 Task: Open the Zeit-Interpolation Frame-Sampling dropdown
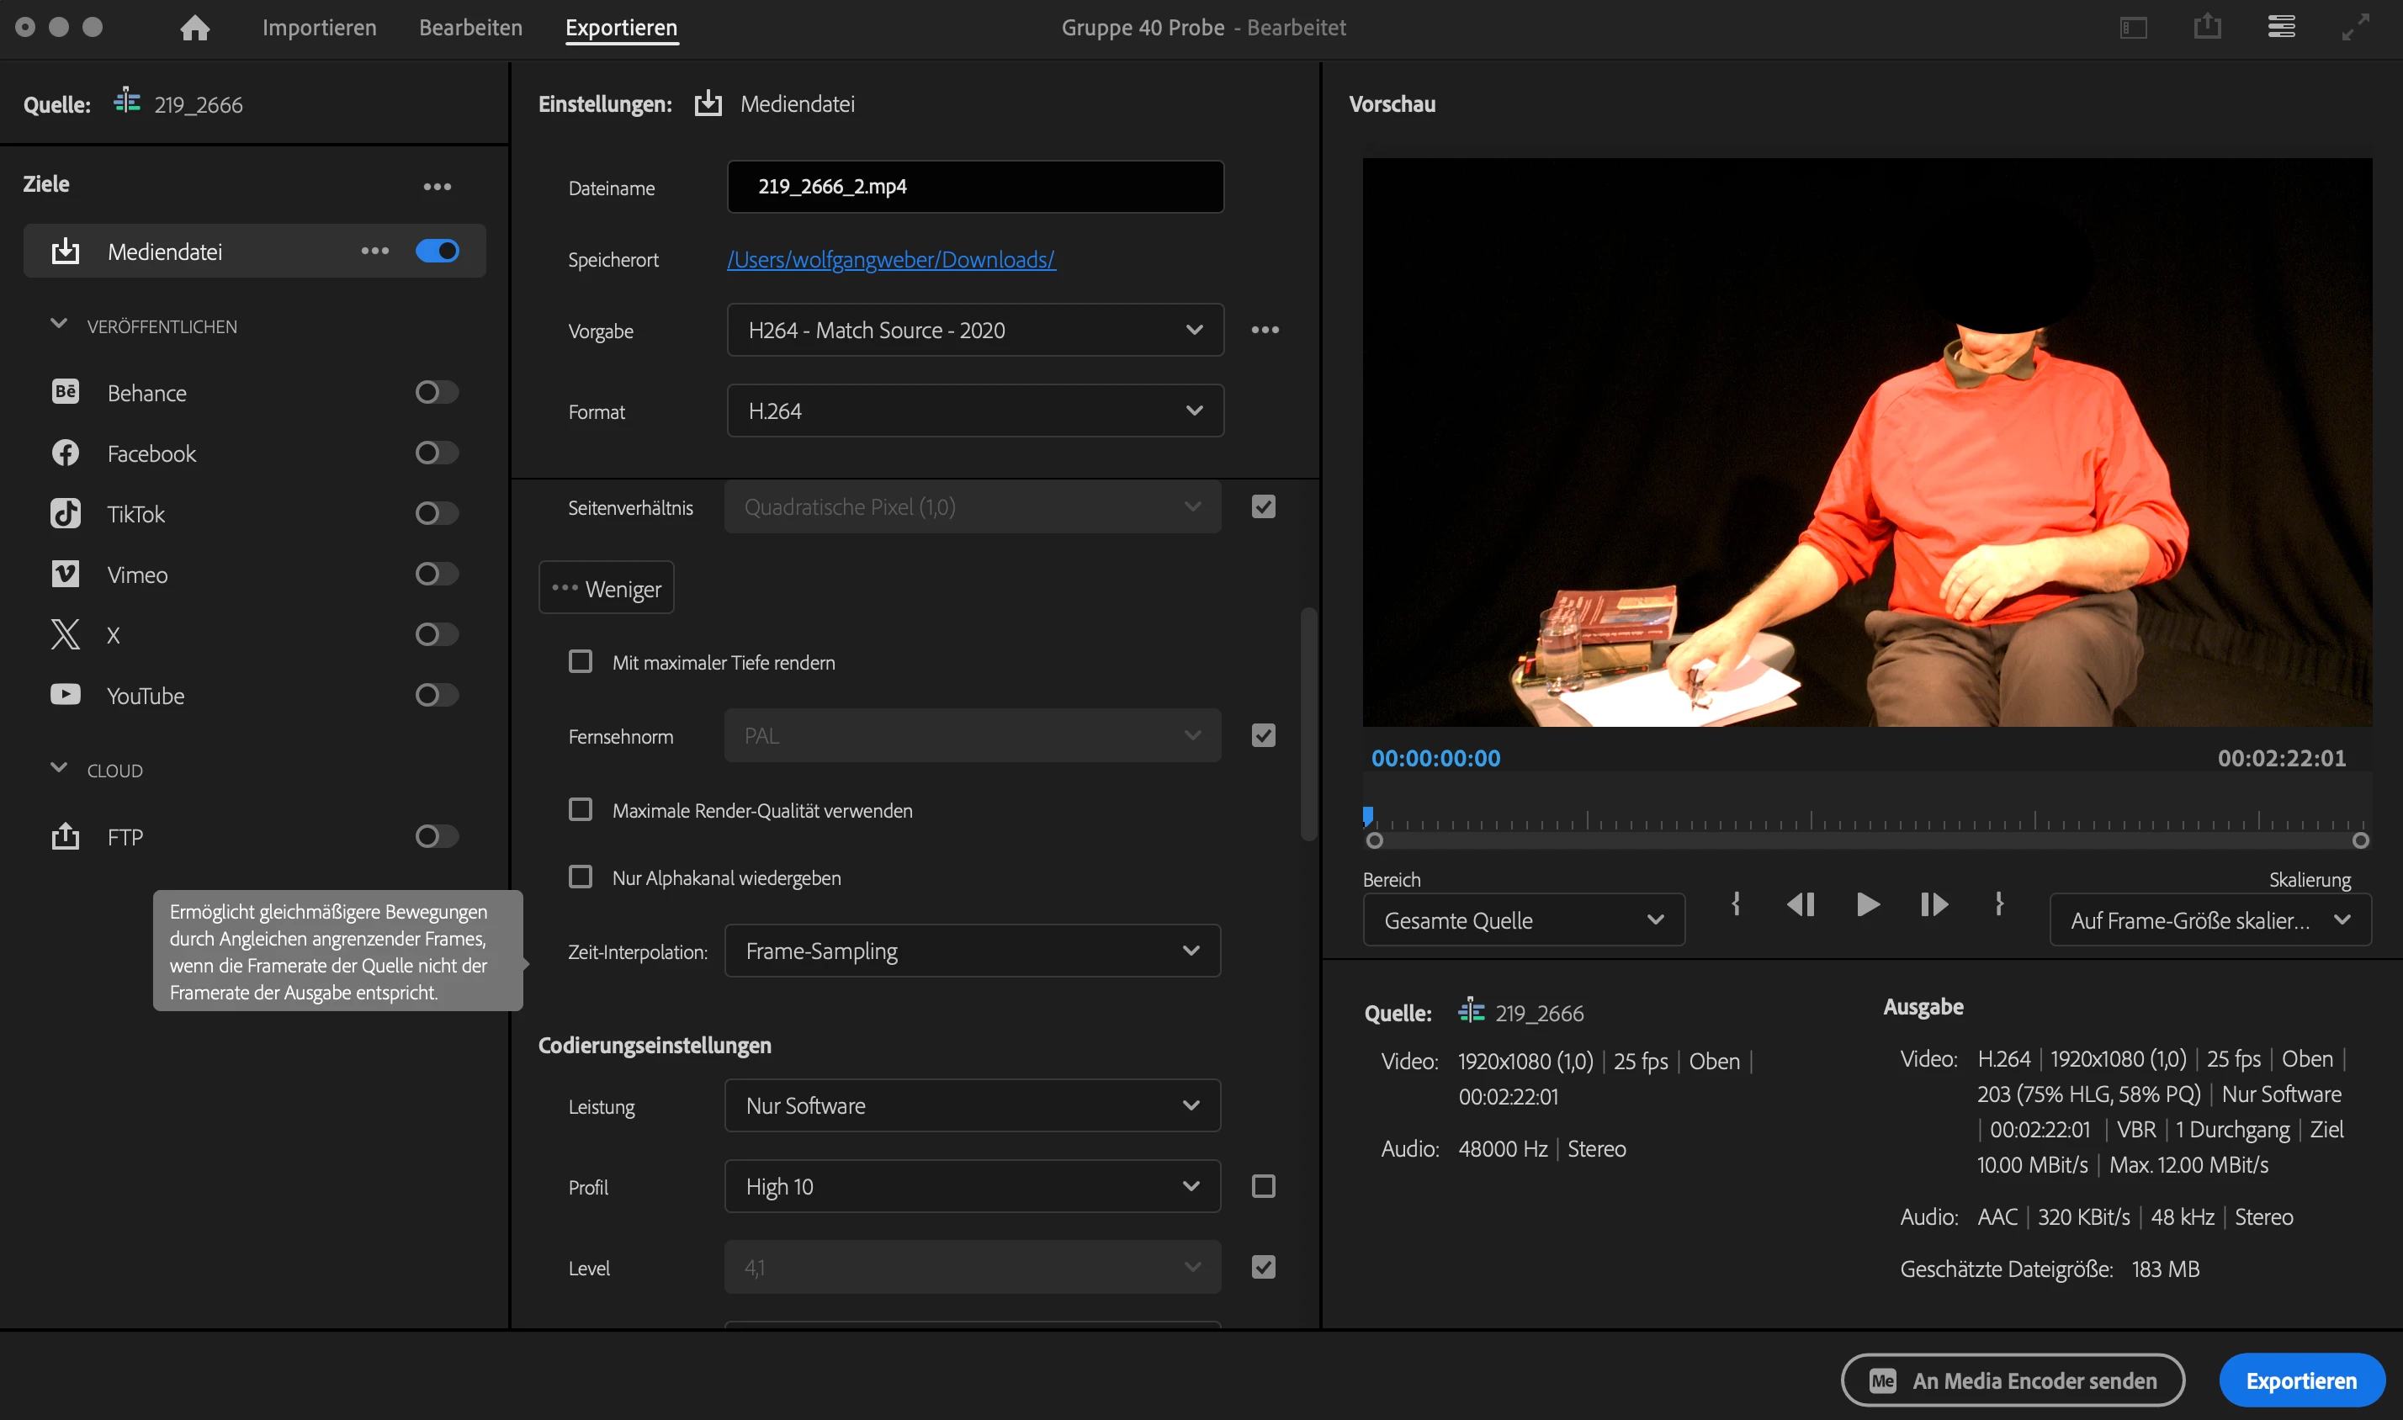click(971, 951)
